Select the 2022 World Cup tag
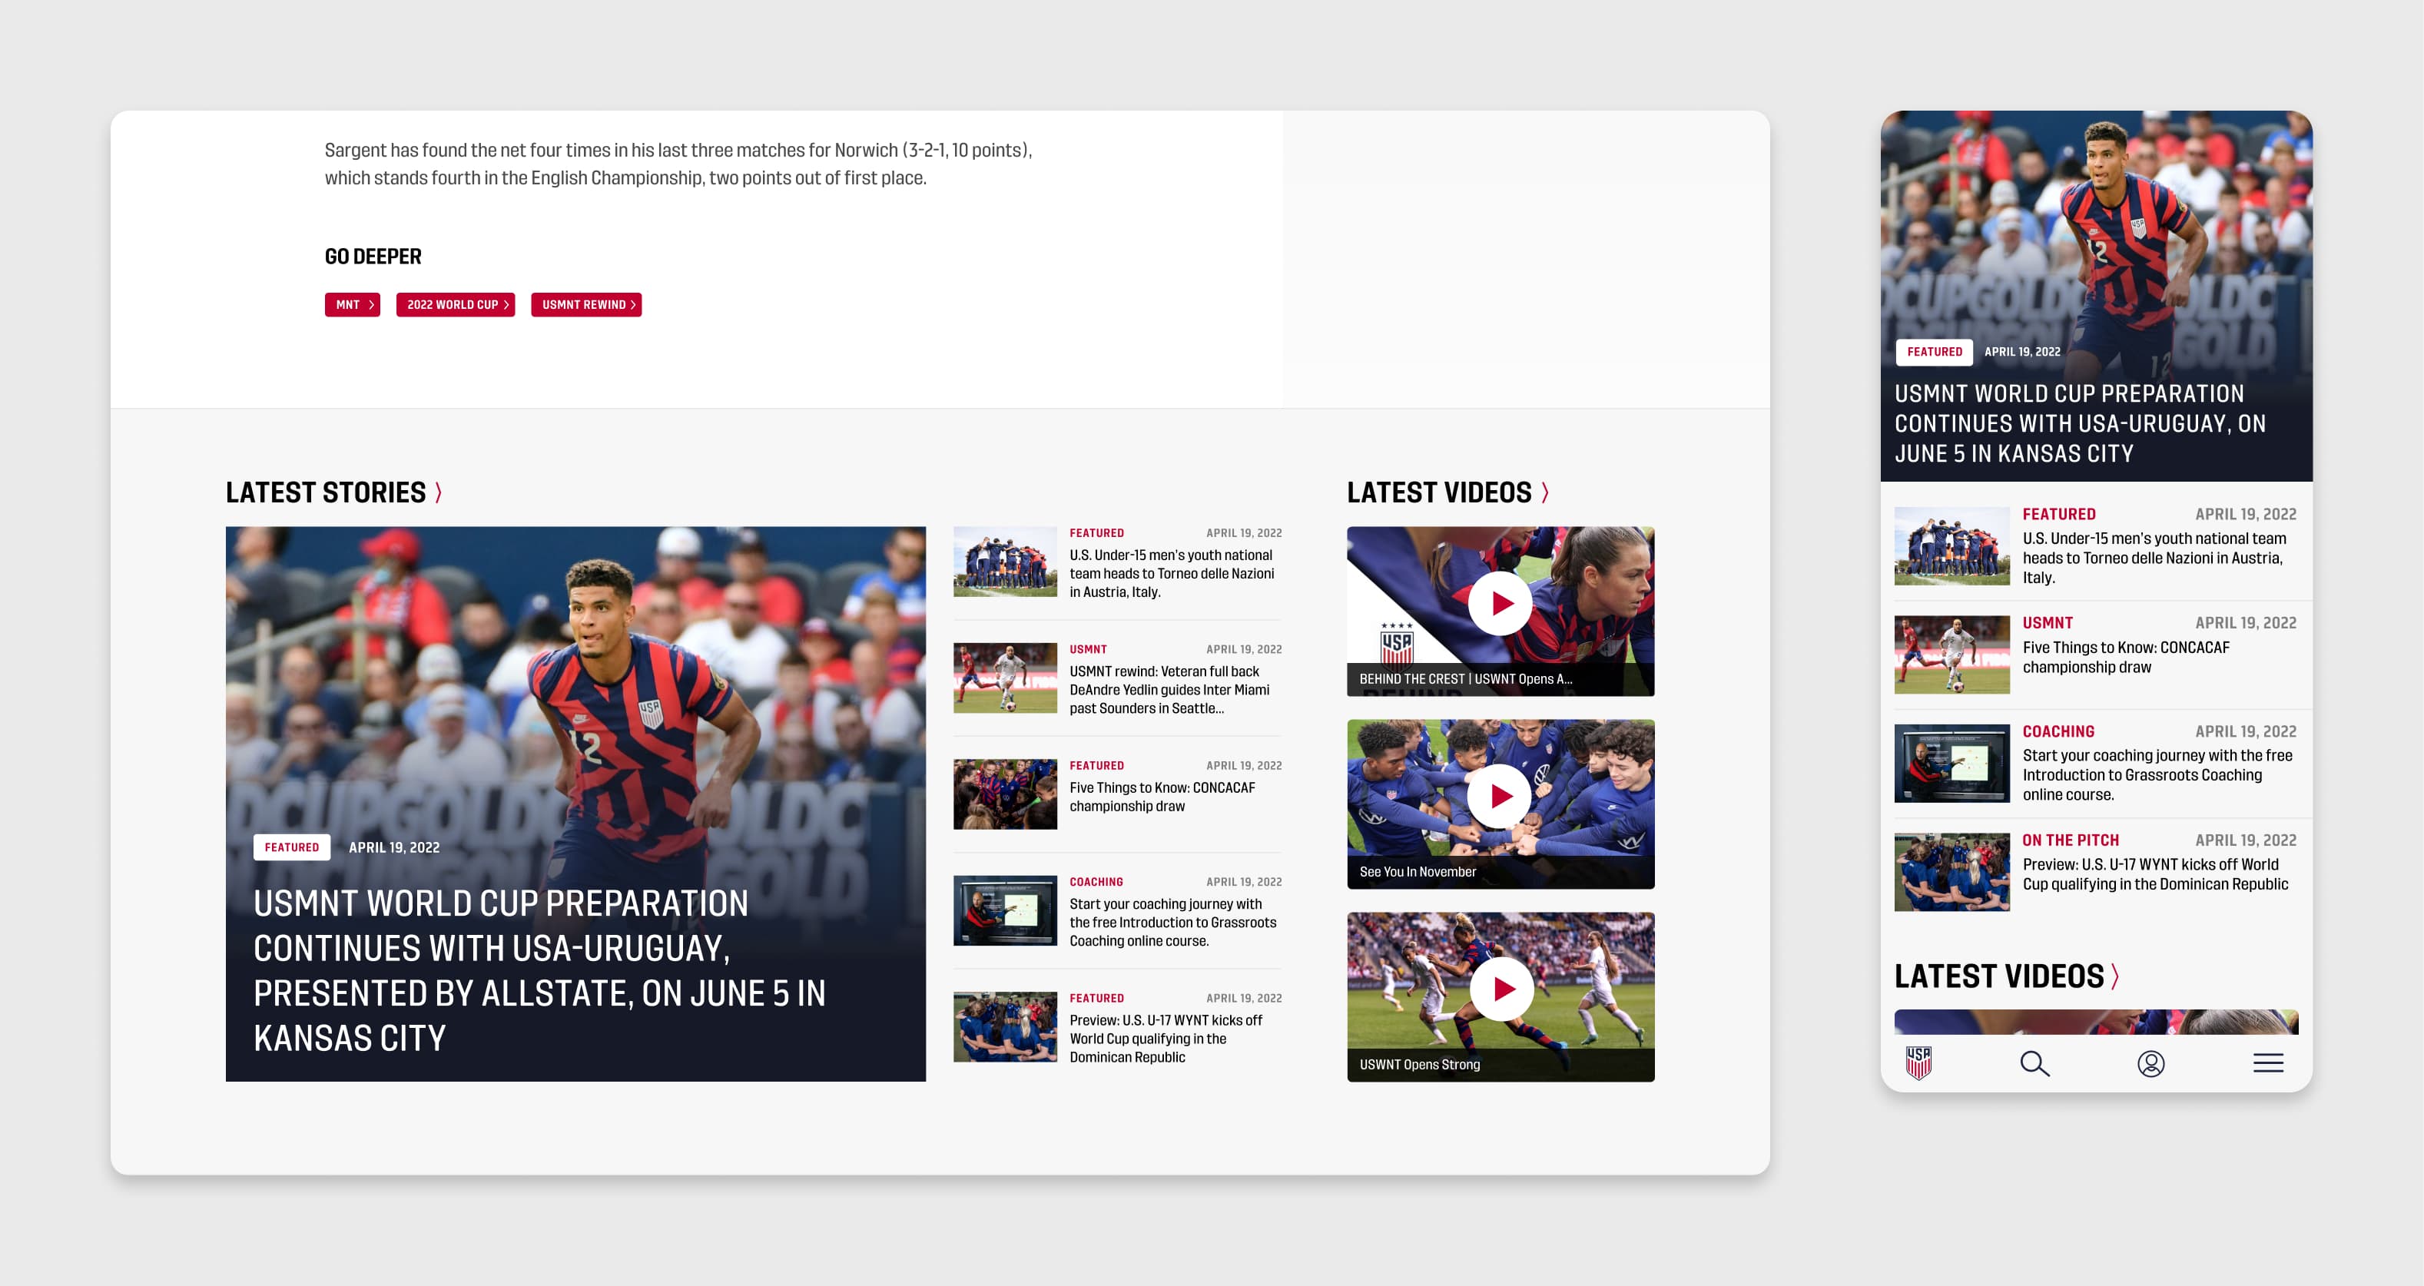 [456, 305]
